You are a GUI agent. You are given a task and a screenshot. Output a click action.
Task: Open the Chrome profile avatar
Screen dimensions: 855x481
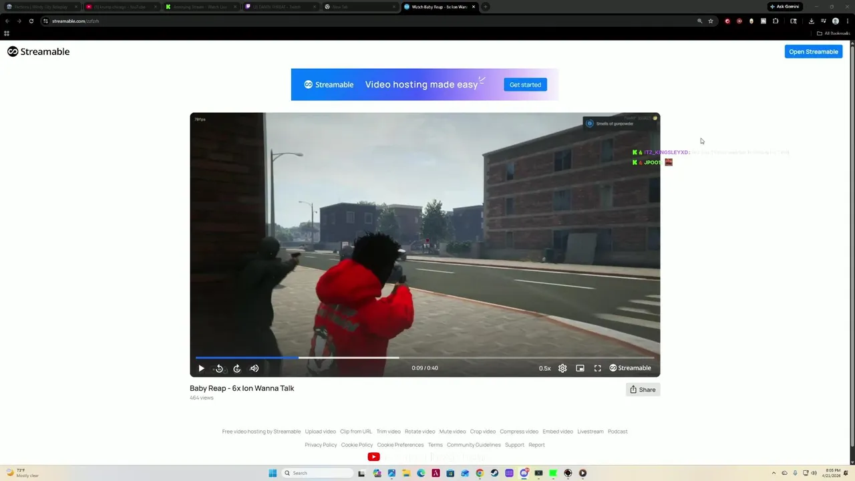point(836,21)
